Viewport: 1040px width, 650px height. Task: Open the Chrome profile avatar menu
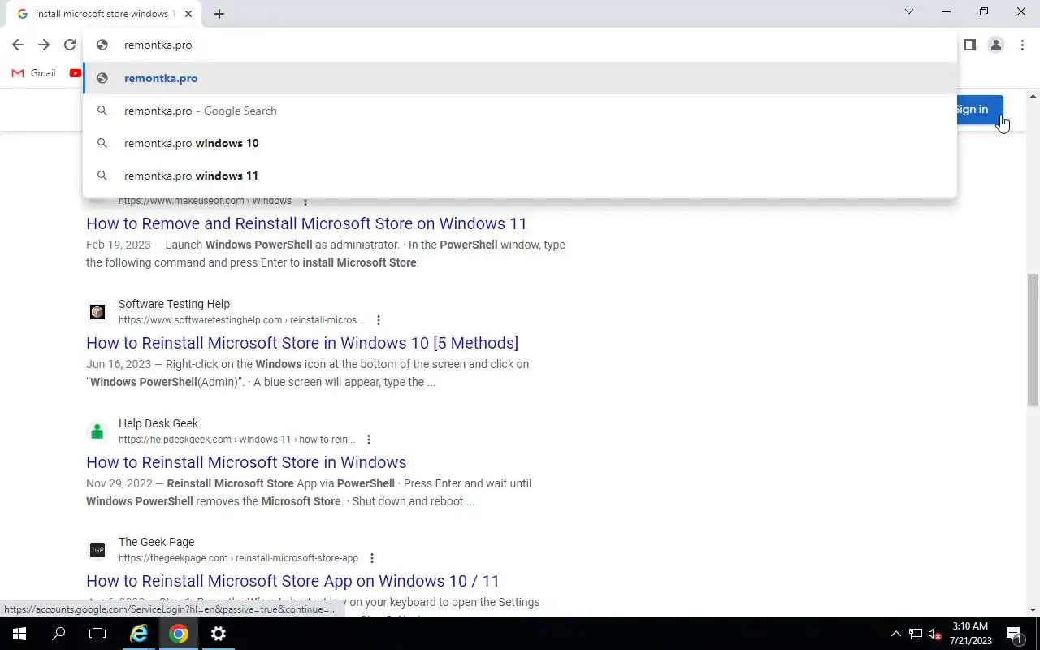coord(996,45)
